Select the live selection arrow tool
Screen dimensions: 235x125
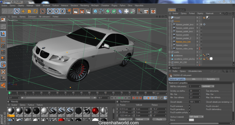tap(17, 11)
